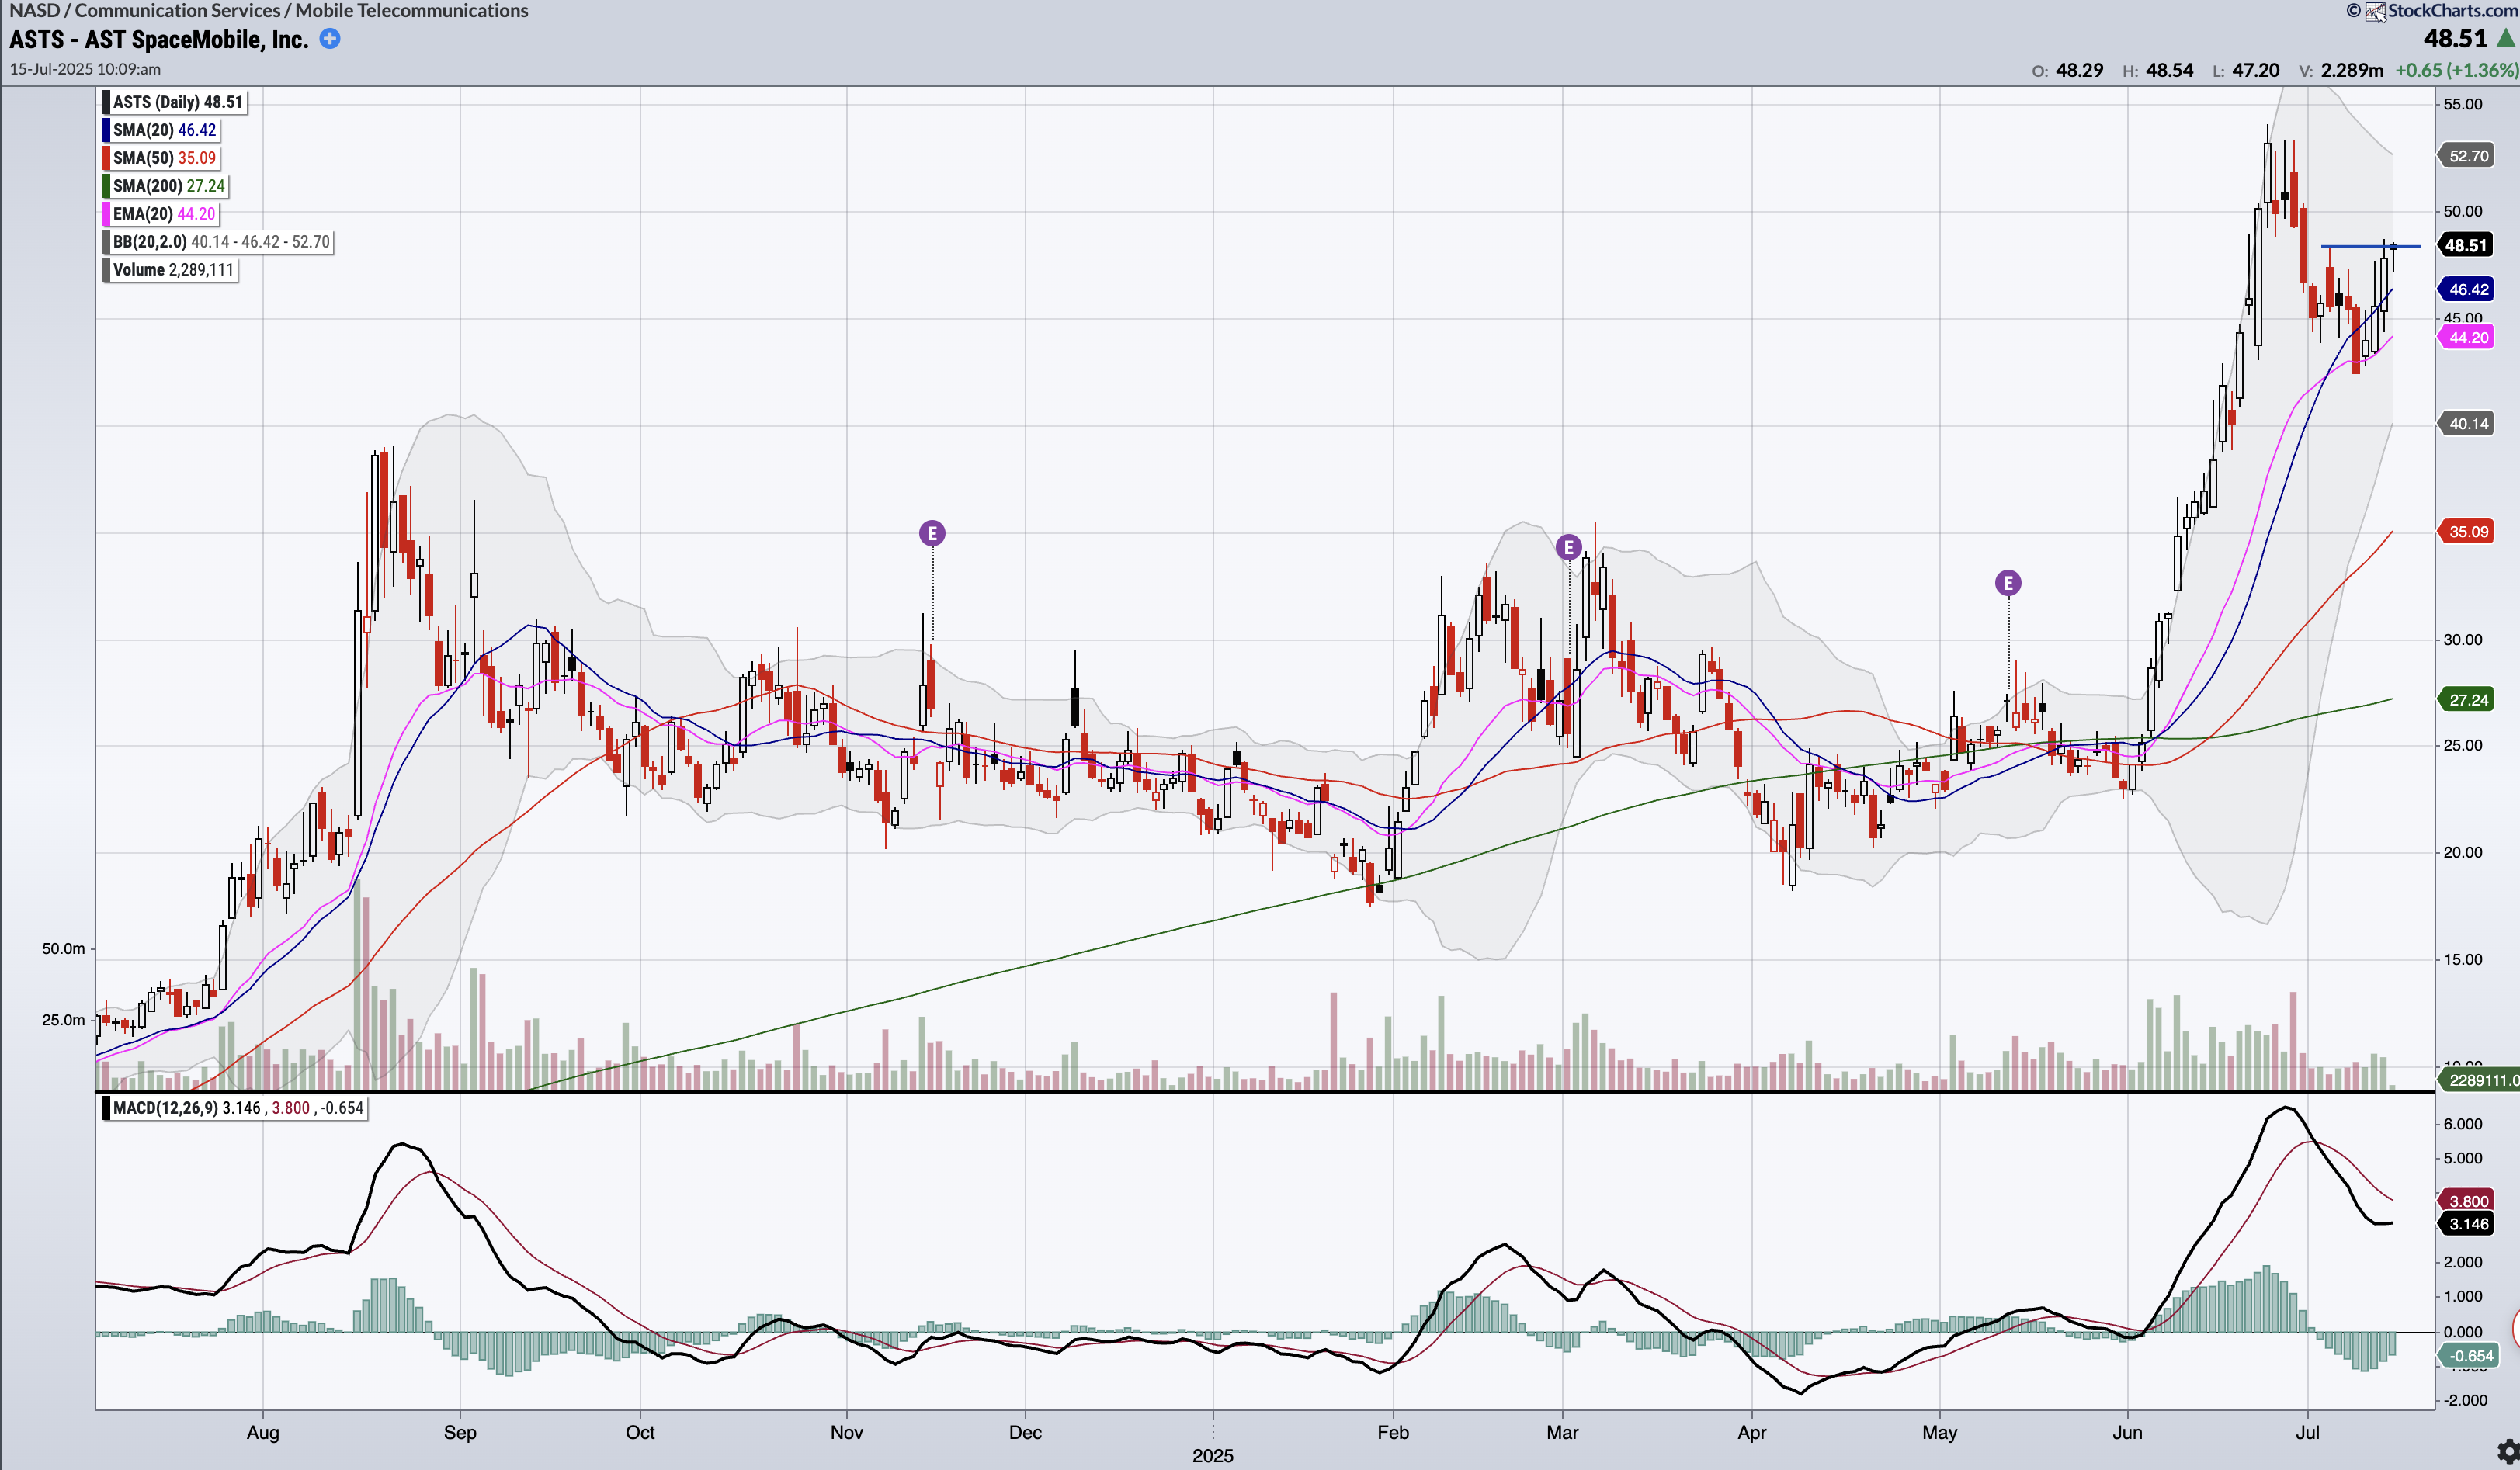This screenshot has width=2520, height=1470.
Task: Click the 35.09 SMA(50) axis tag
Action: [x=2465, y=532]
